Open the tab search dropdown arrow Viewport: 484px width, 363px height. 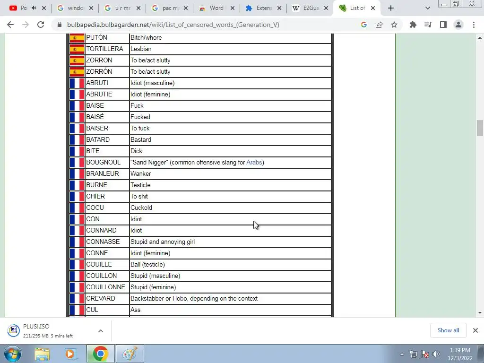427,8
